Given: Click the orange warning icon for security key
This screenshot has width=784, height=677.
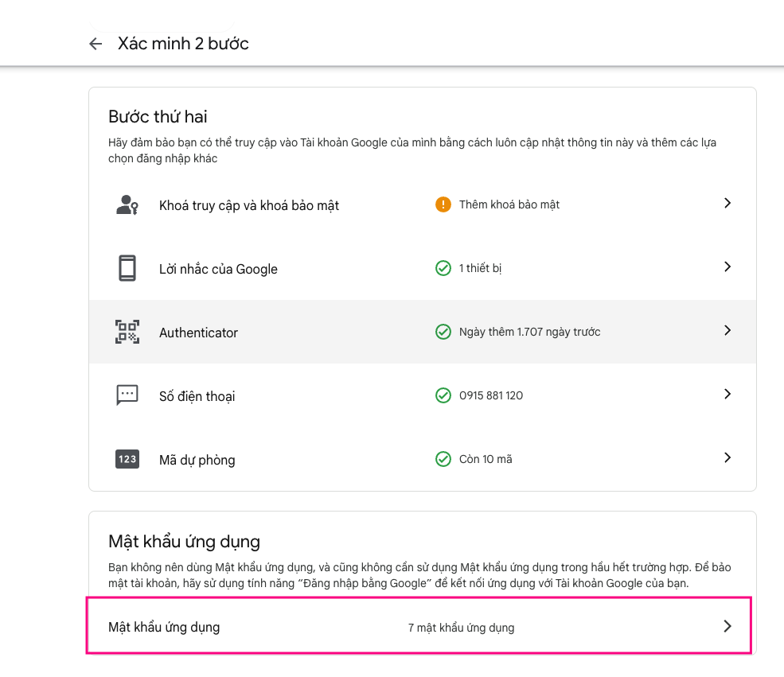Looking at the screenshot, I should click(443, 204).
